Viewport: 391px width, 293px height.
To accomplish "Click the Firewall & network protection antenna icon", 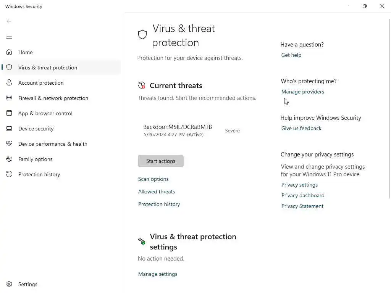I will [x=9, y=98].
